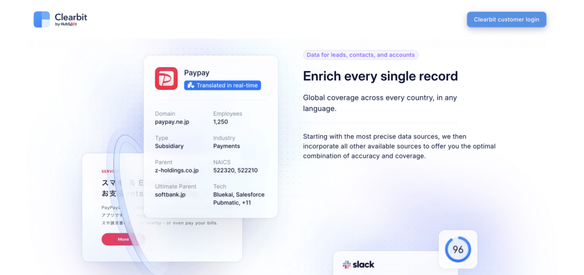This screenshot has width=584, height=275.
Task: Select the NAICS codes 522320, 522210
Action: tap(236, 170)
